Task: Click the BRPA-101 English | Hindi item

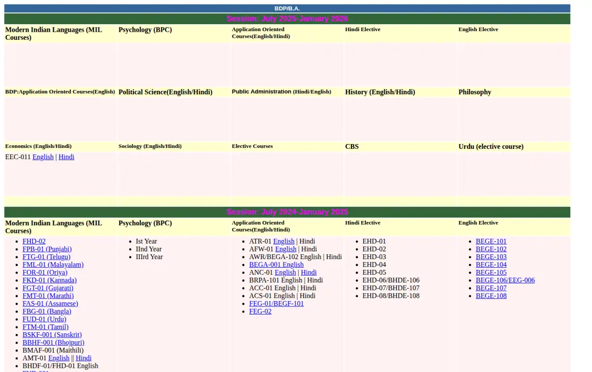Action: point(286,280)
